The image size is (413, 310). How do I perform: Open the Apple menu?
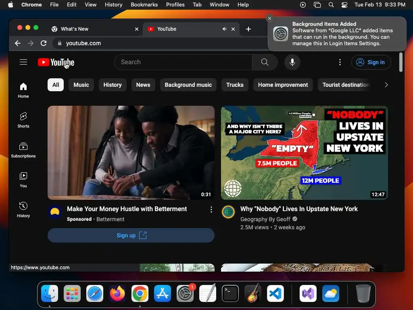[x=11, y=5]
